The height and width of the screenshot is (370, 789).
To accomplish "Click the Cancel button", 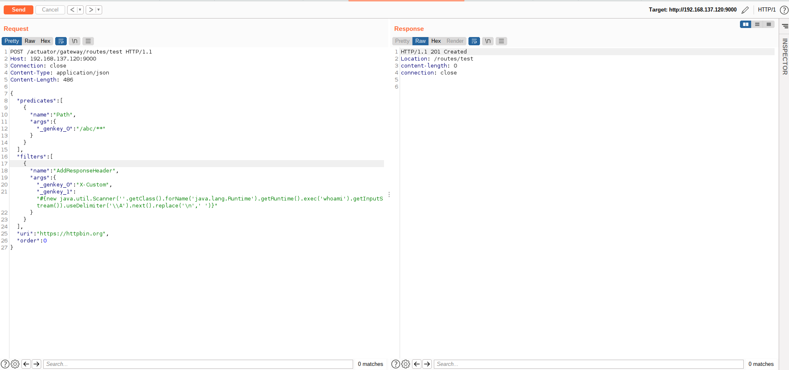I will 50,9.
